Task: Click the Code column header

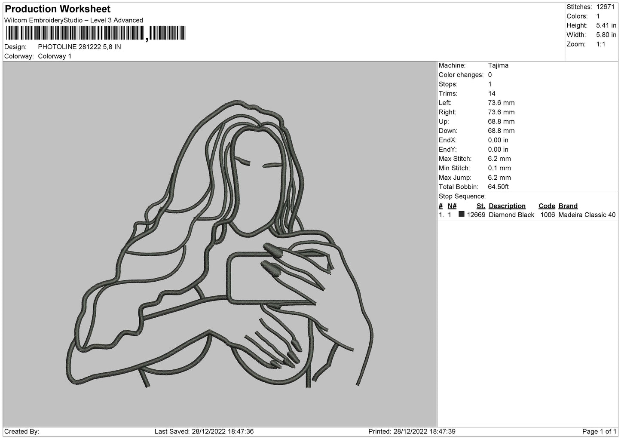Action: pyautogui.click(x=547, y=206)
